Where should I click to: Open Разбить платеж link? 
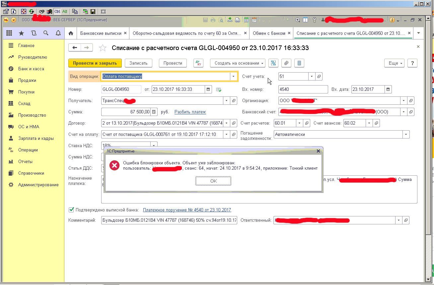(x=190, y=112)
